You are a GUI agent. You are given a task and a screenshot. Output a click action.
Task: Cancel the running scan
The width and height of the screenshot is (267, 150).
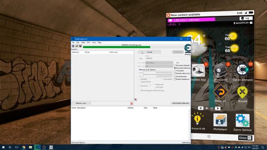pyautogui.click(x=149, y=52)
